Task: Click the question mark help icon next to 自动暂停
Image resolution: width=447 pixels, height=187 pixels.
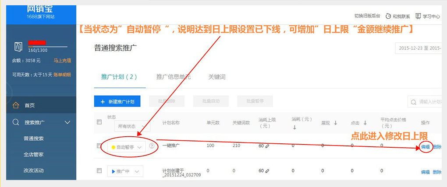Action: click(x=152, y=146)
